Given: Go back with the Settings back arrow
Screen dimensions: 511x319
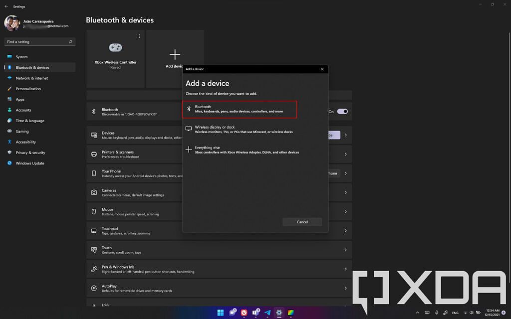Looking at the screenshot, I should [x=6, y=6].
